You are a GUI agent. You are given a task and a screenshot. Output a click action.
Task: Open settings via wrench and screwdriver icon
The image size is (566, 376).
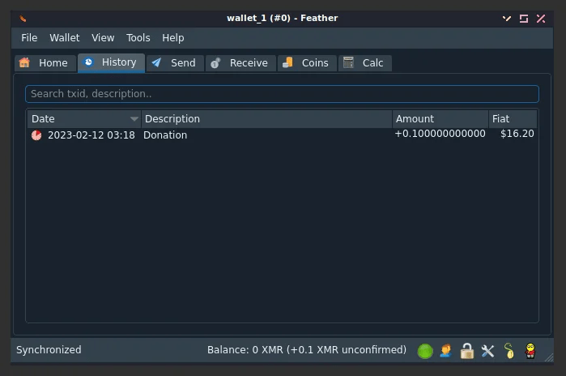[487, 351]
